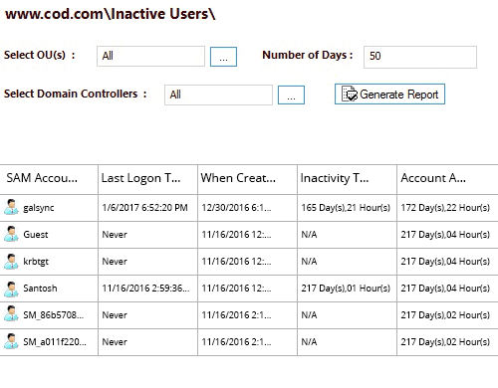
Task: Click the user icon beside galsync
Action: (x=11, y=207)
